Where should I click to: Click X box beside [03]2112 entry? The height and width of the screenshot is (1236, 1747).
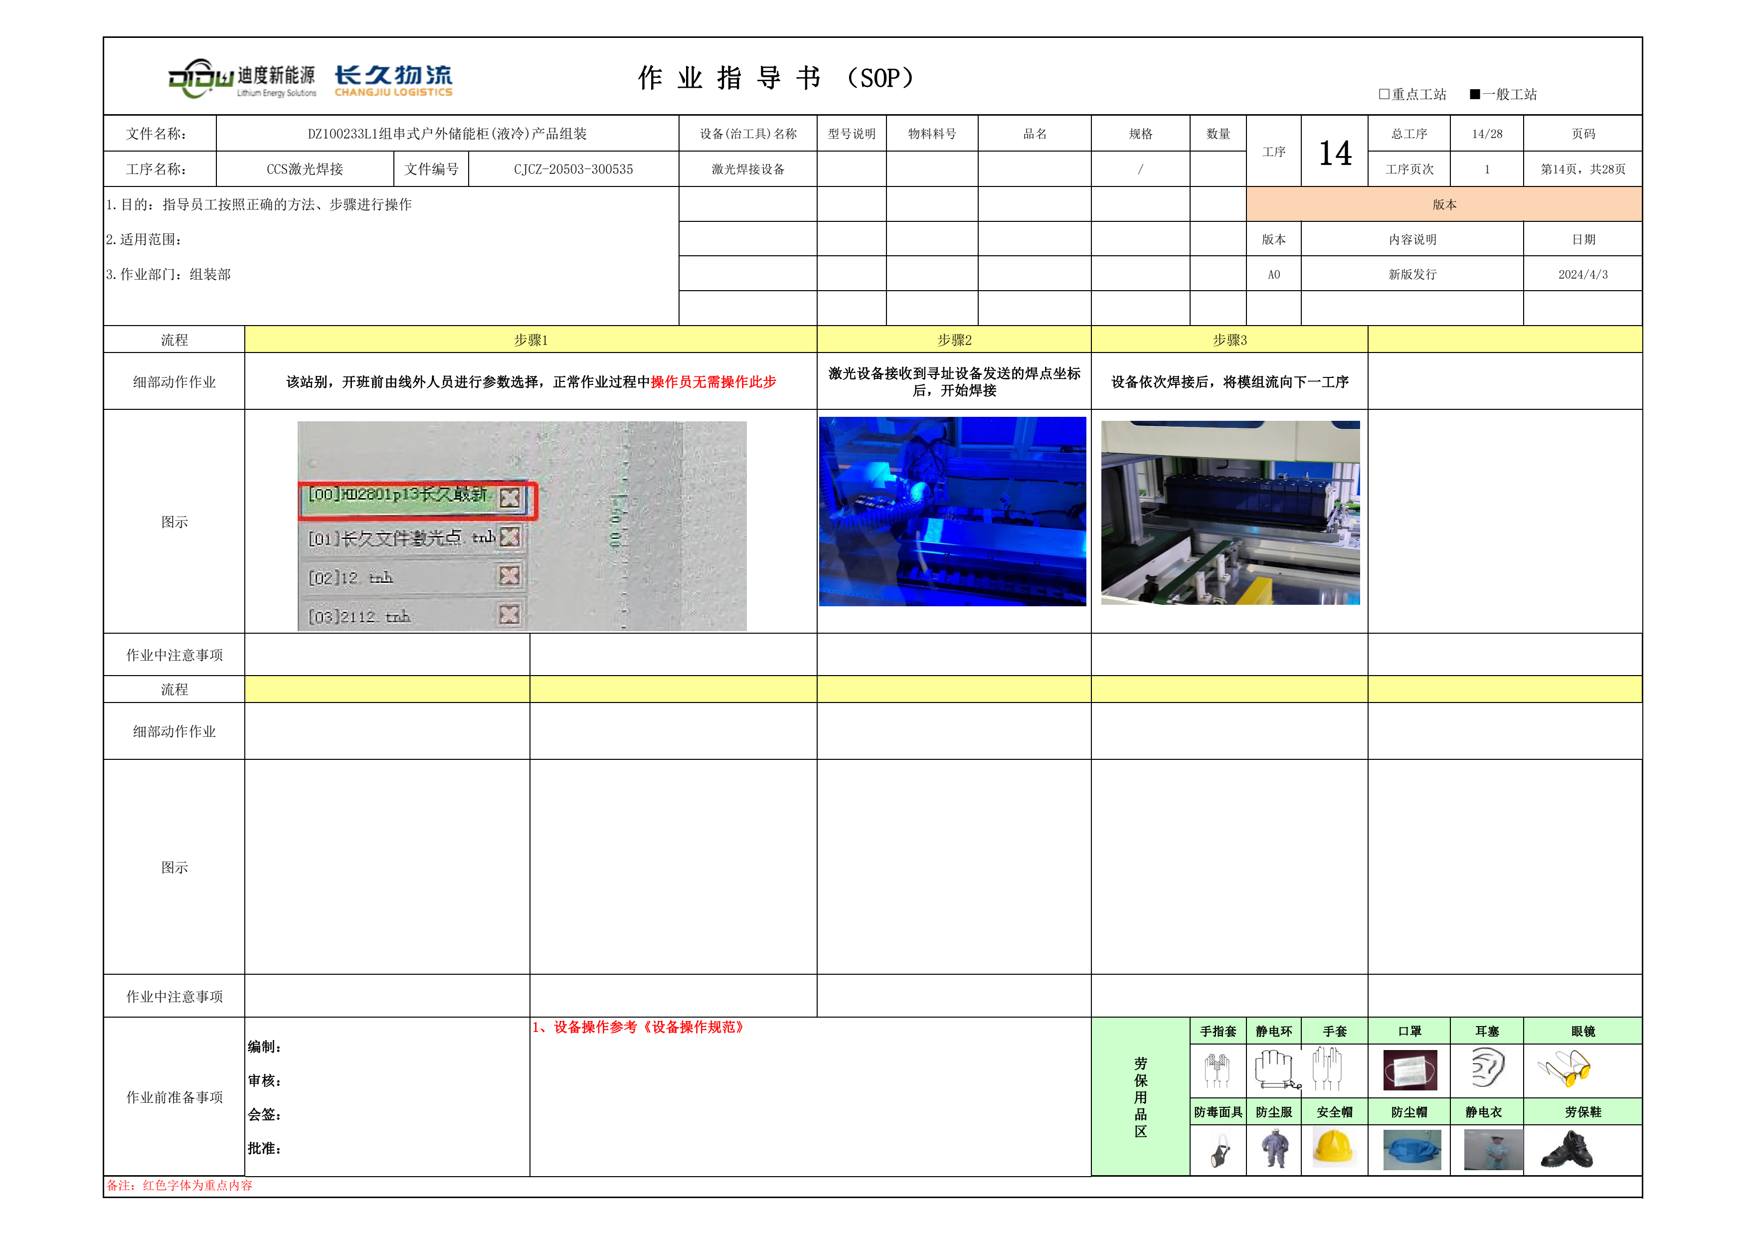[509, 614]
